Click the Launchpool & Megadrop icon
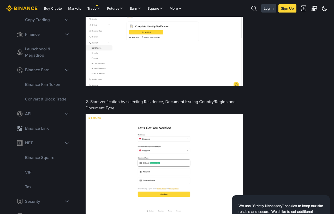Image resolution: width=334 pixels, height=214 pixels. [20, 52]
